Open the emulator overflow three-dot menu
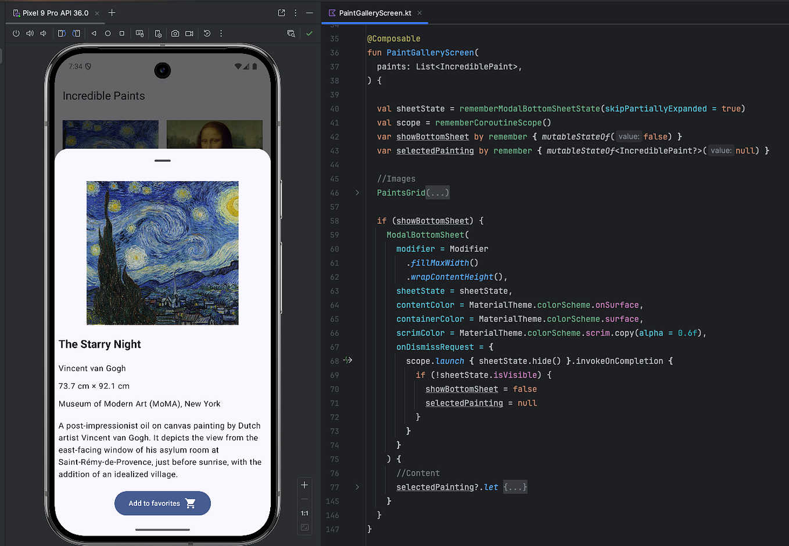This screenshot has height=546, width=789. 221,33
